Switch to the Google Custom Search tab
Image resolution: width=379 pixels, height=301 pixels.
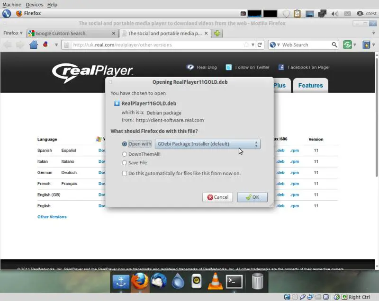coord(72,33)
